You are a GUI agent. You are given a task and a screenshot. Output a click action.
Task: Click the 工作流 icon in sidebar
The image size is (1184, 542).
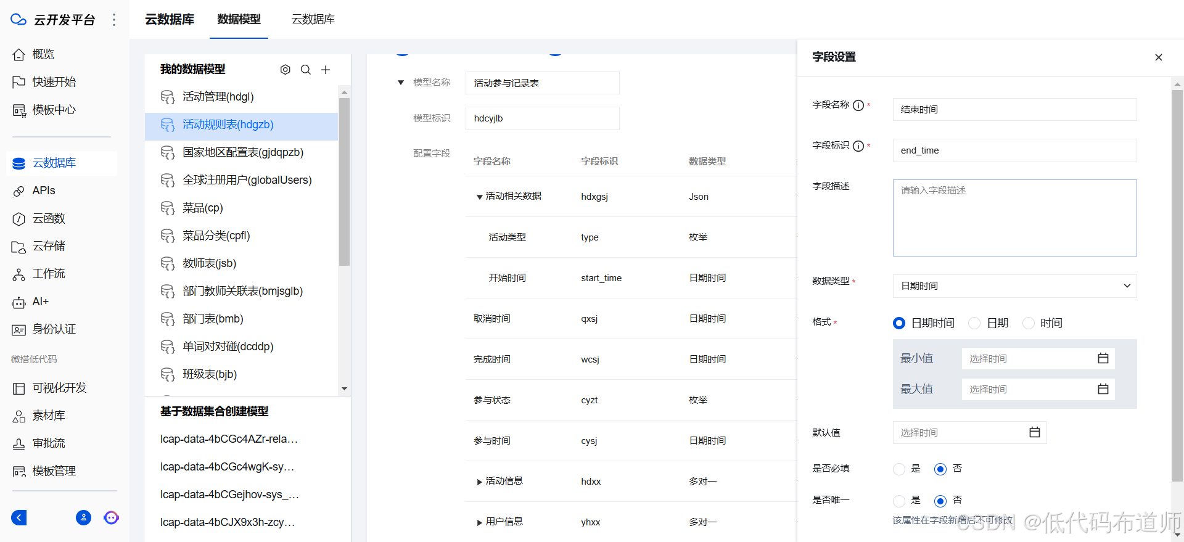coord(18,274)
